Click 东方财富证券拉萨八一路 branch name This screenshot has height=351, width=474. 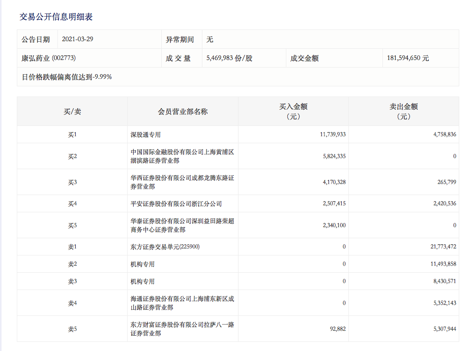[x=182, y=329]
